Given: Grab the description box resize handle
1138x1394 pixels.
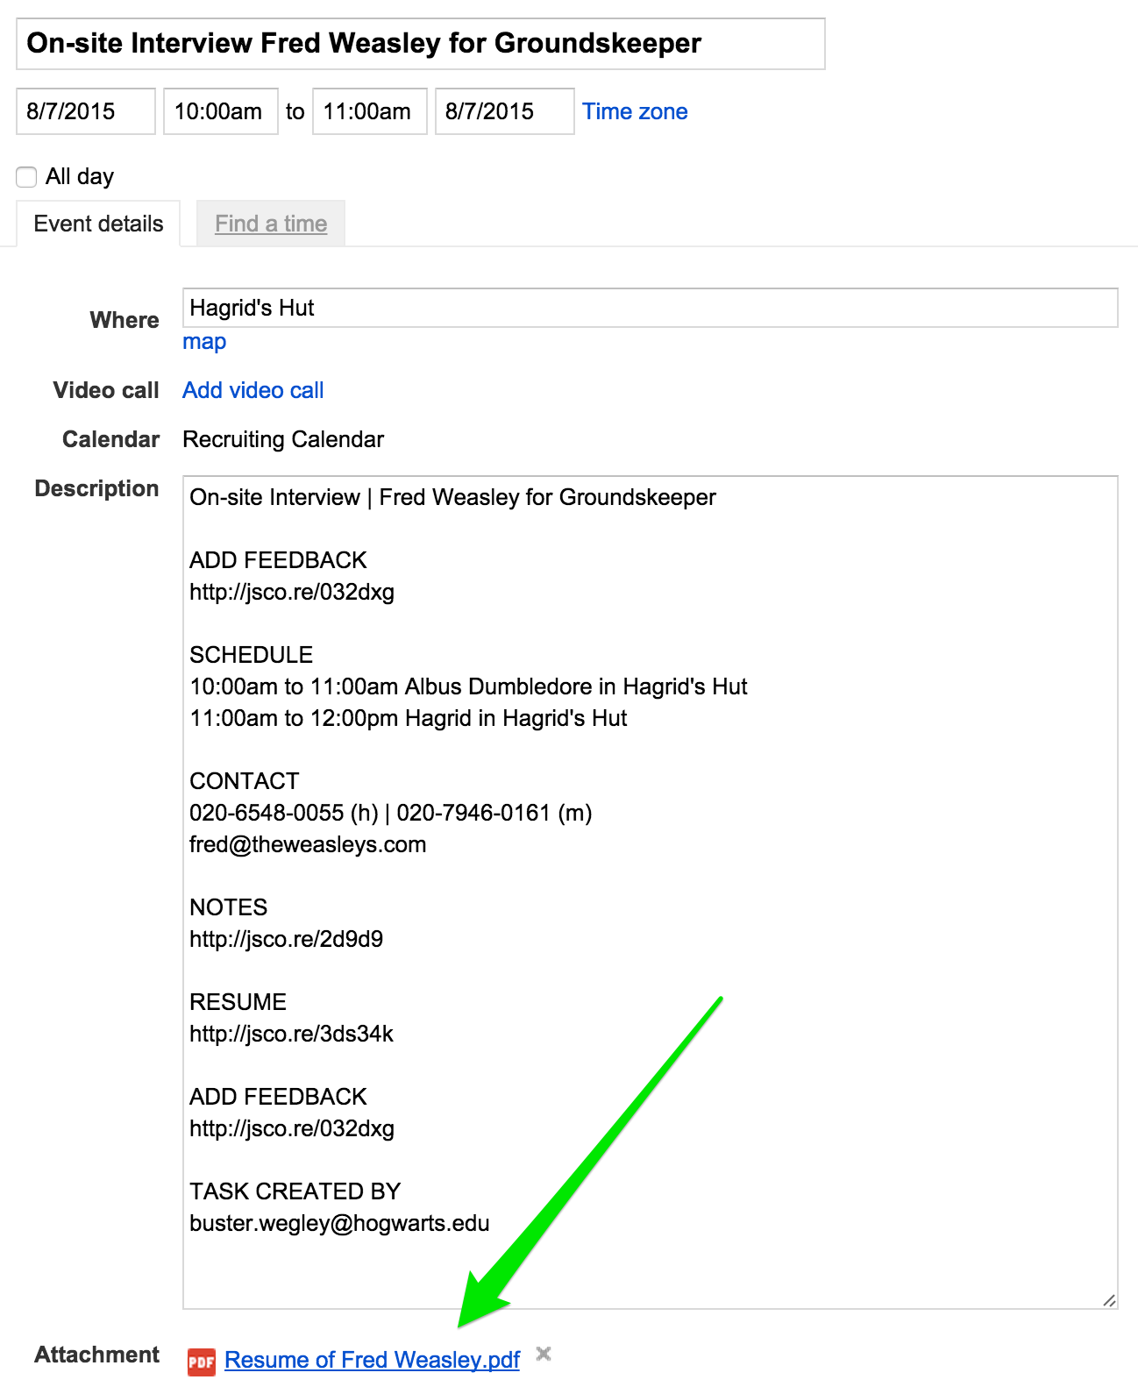Looking at the screenshot, I should 1109,1300.
